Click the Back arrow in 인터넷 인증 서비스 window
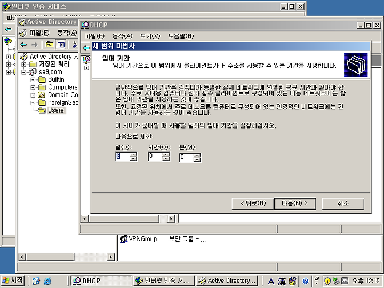 [9, 29]
